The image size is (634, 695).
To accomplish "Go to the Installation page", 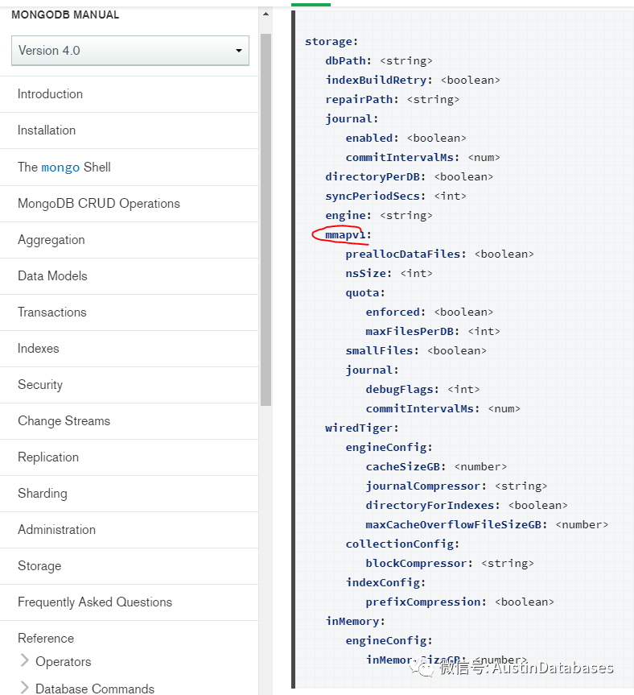I will click(x=47, y=130).
